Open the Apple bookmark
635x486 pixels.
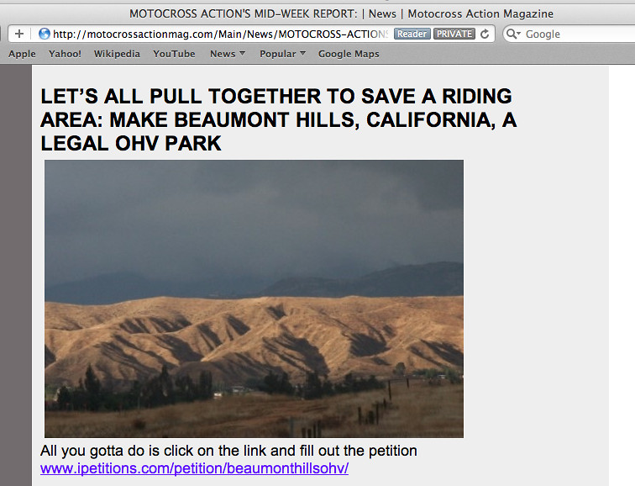[22, 54]
